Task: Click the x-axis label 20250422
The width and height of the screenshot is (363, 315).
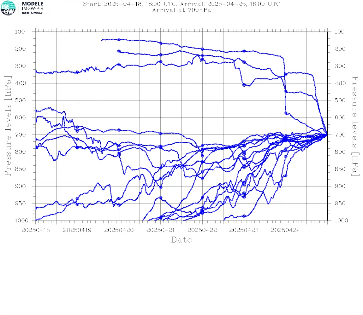Action: tap(202, 230)
